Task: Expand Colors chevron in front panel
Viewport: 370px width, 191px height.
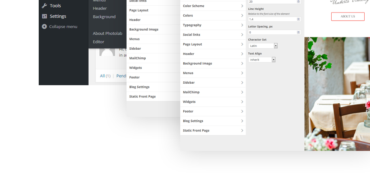Action: (x=242, y=16)
